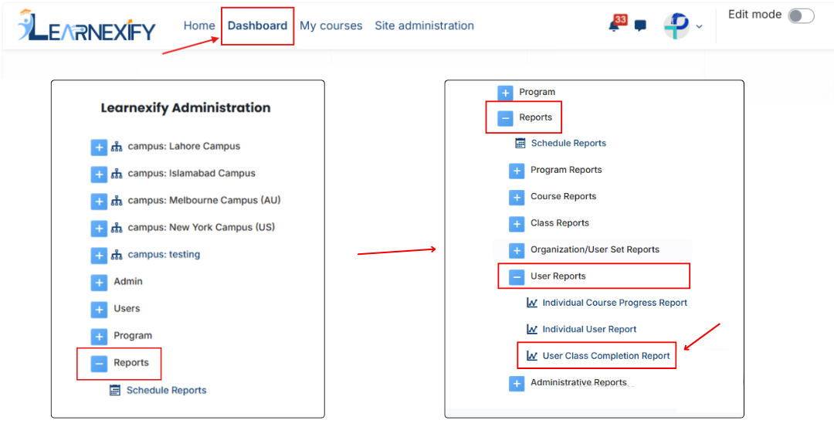Collapse the User Reports node

(x=517, y=277)
